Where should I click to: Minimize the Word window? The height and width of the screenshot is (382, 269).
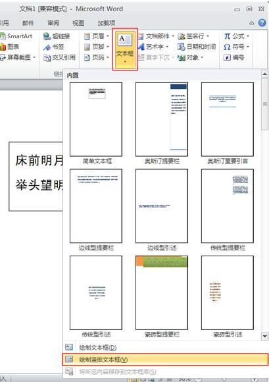(x=237, y=9)
